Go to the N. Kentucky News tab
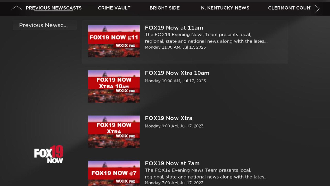This screenshot has width=330, height=186. point(225,8)
